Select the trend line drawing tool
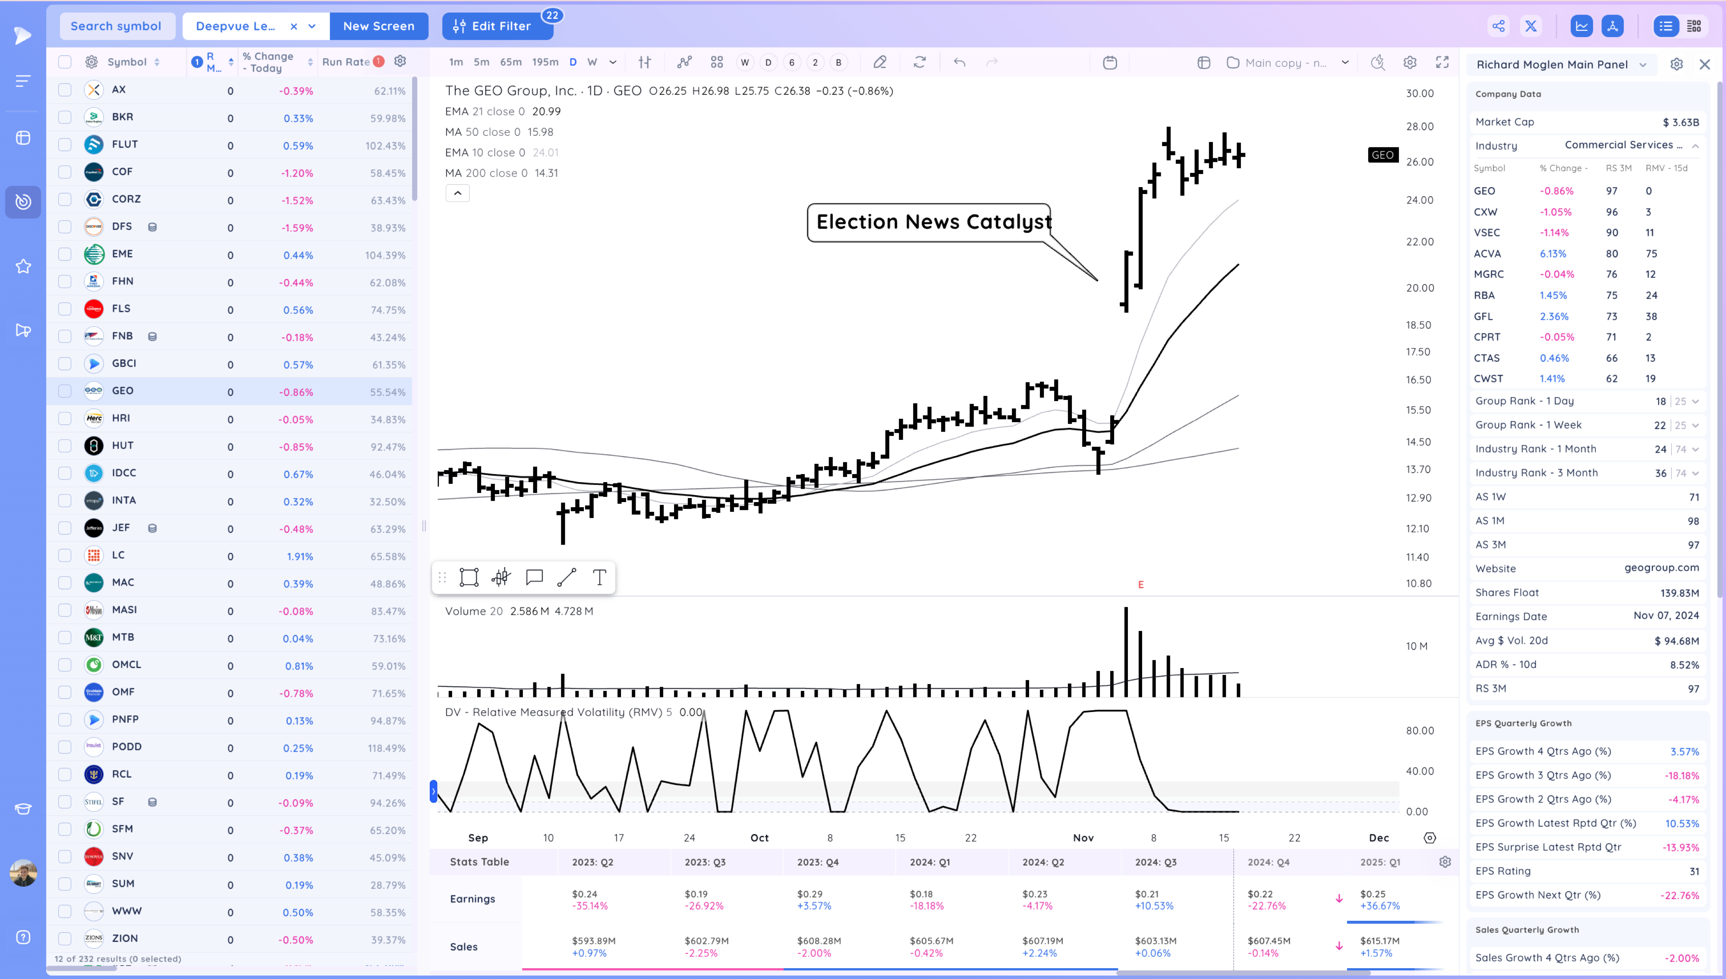 pyautogui.click(x=567, y=577)
